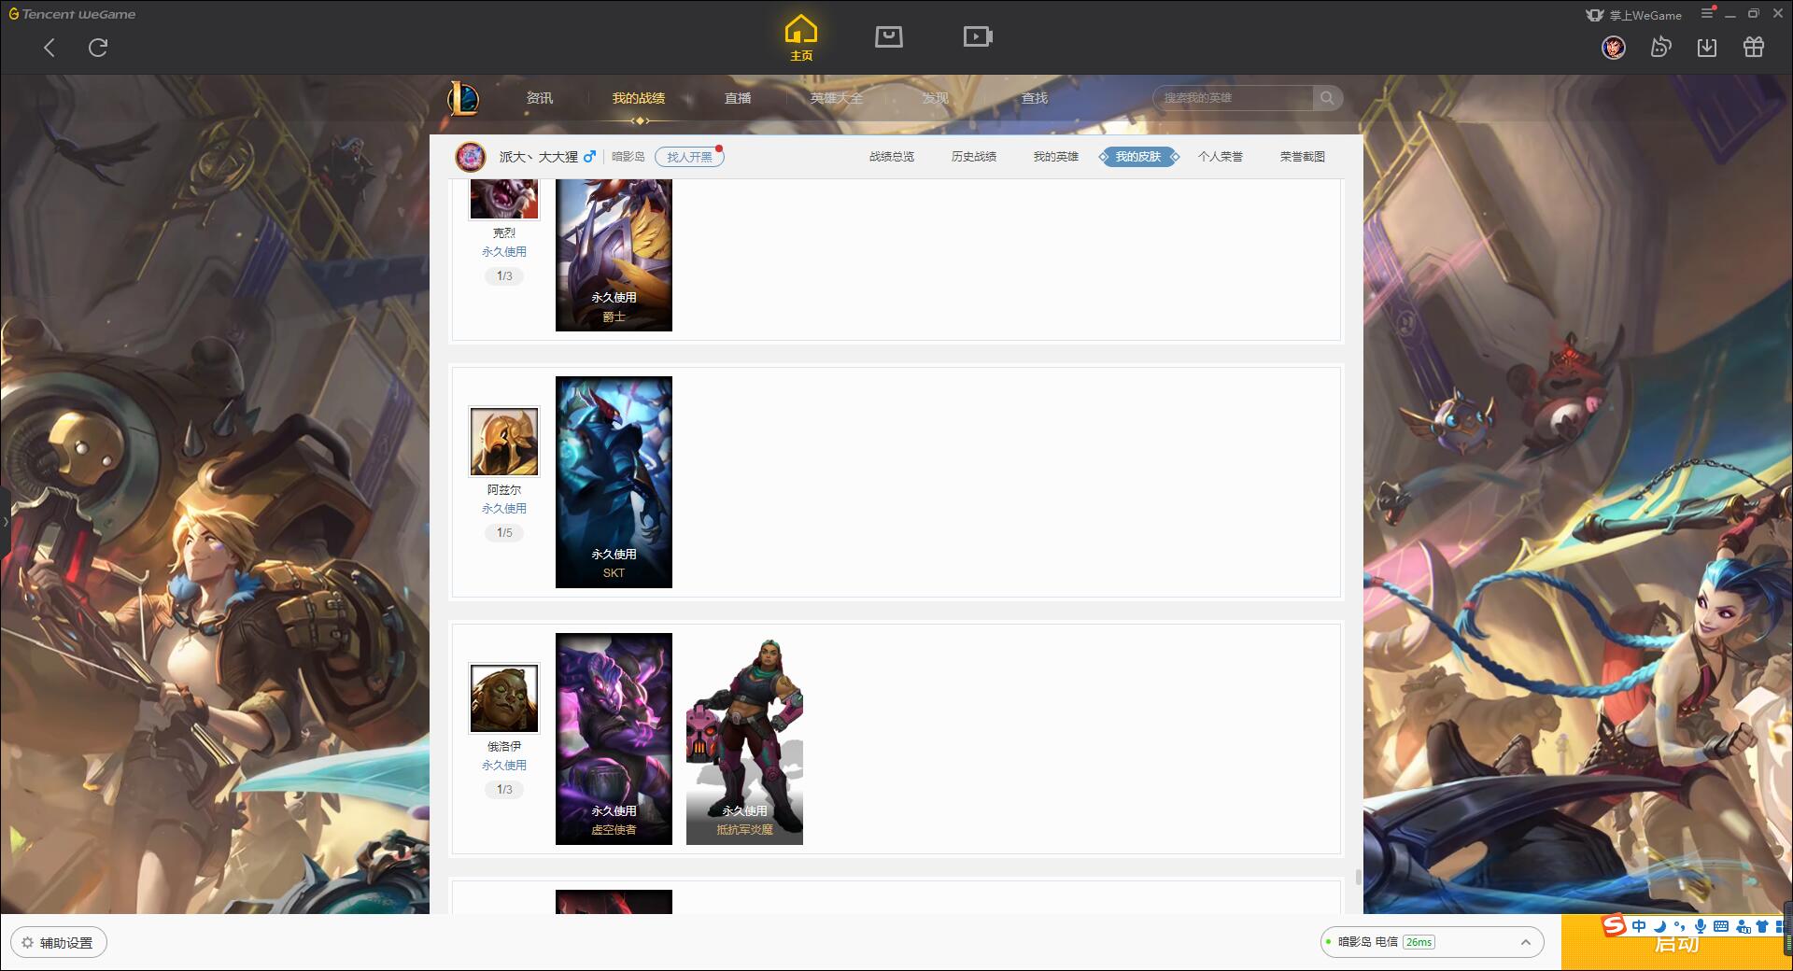
Task: Switch to the 我的战绩 tab
Action: click(639, 98)
